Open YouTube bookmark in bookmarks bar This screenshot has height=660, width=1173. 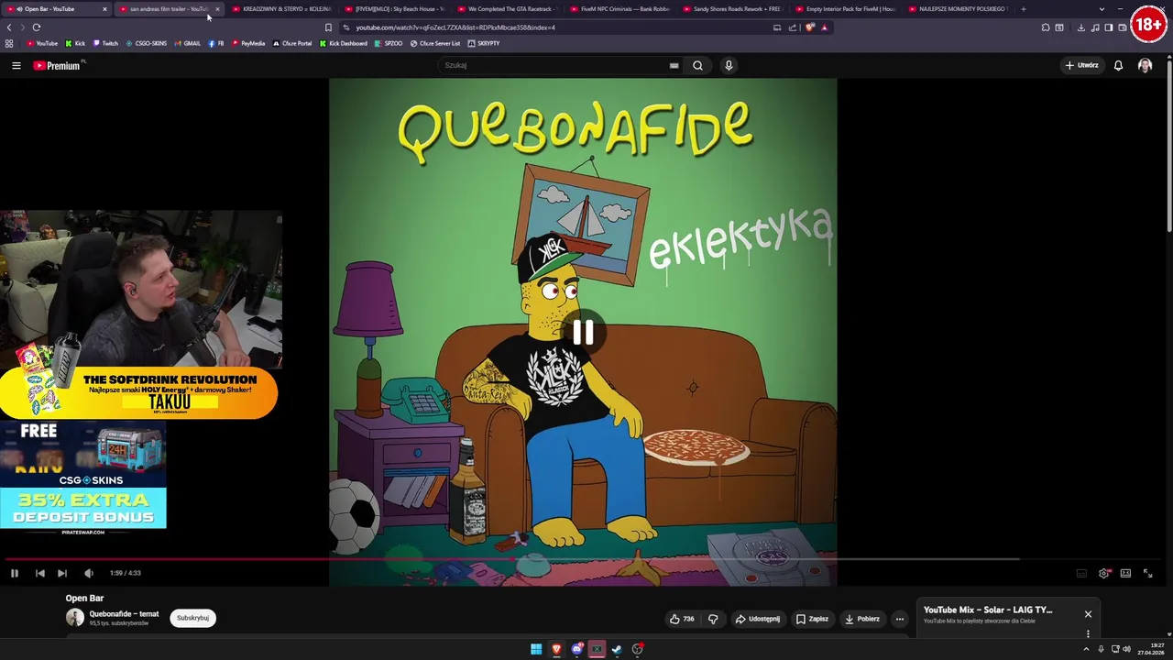[42, 43]
